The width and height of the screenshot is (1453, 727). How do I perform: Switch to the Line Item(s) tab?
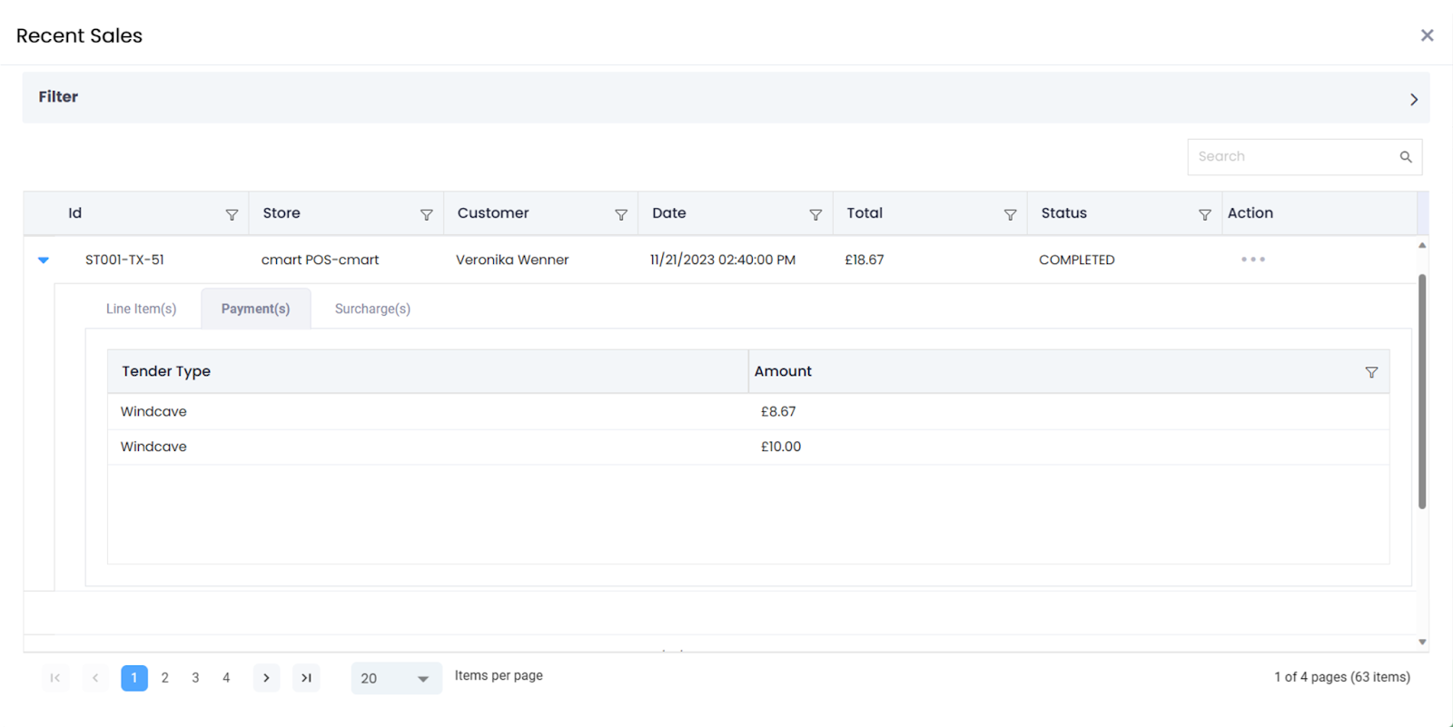coord(141,309)
